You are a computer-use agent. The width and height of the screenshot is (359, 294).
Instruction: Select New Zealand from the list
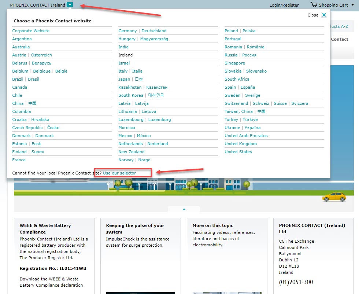coord(131,152)
